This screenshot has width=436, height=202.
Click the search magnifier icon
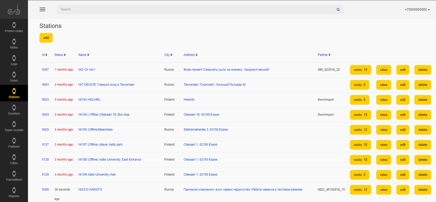[x=338, y=10]
